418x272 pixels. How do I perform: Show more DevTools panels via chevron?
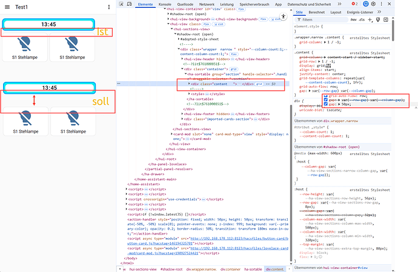pyautogui.click(x=338, y=4)
